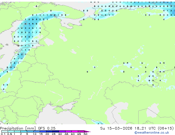Select the 2–5 mm legend color swatch
The height and width of the screenshot is (135, 175).
24,131
